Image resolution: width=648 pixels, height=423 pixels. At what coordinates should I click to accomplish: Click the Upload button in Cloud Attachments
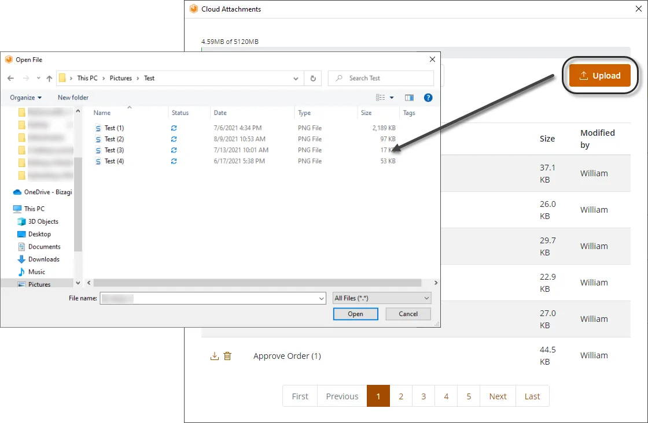(x=599, y=76)
